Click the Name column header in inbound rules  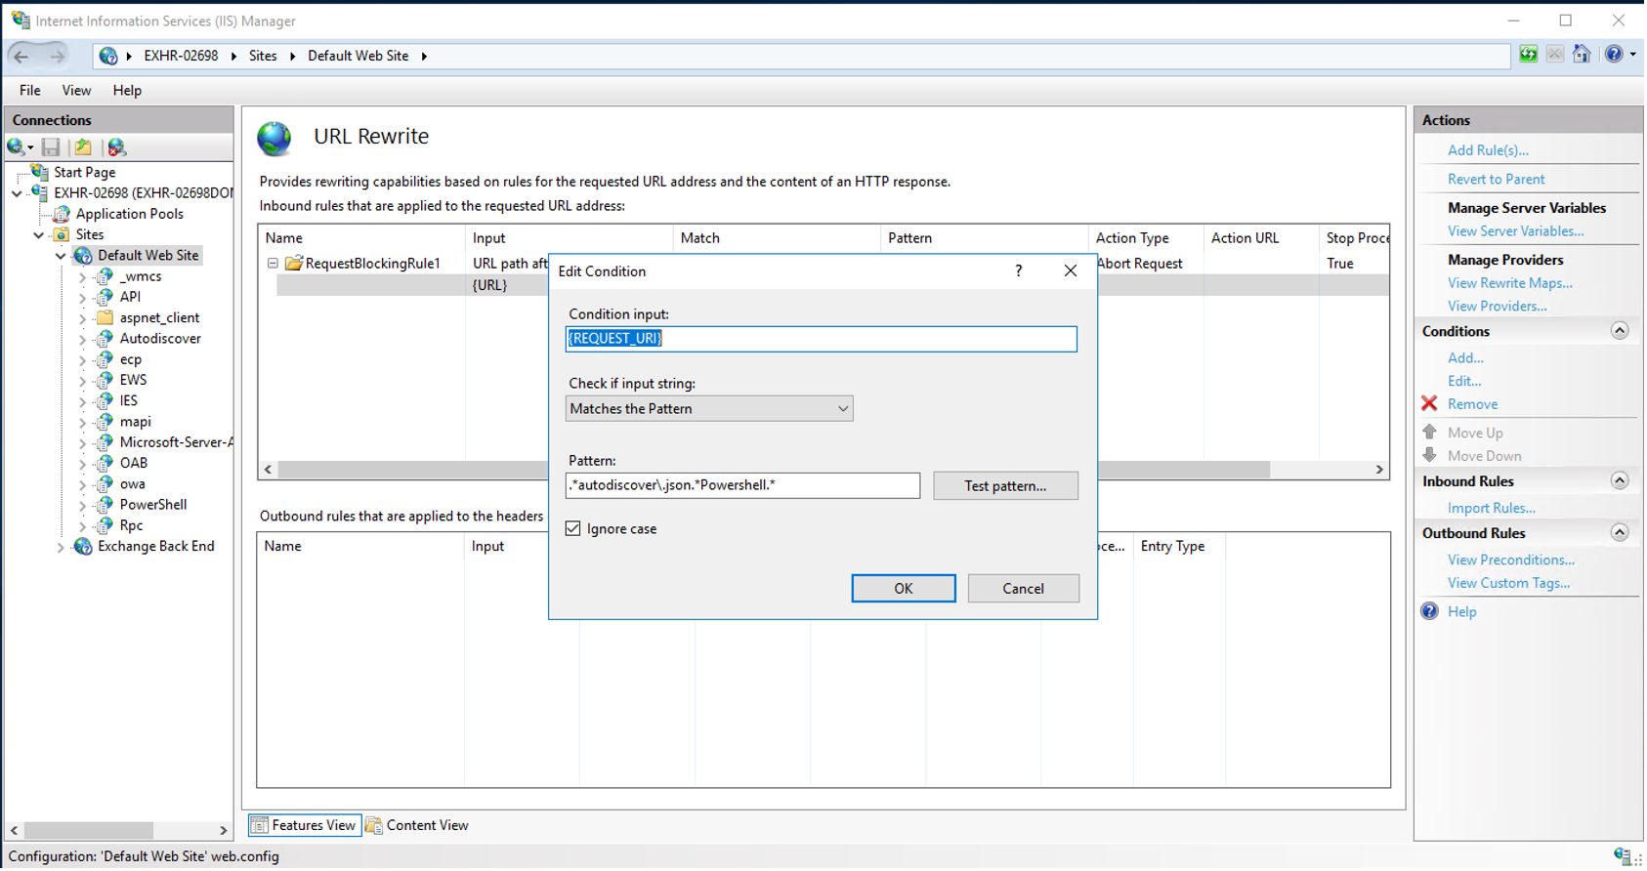point(361,238)
